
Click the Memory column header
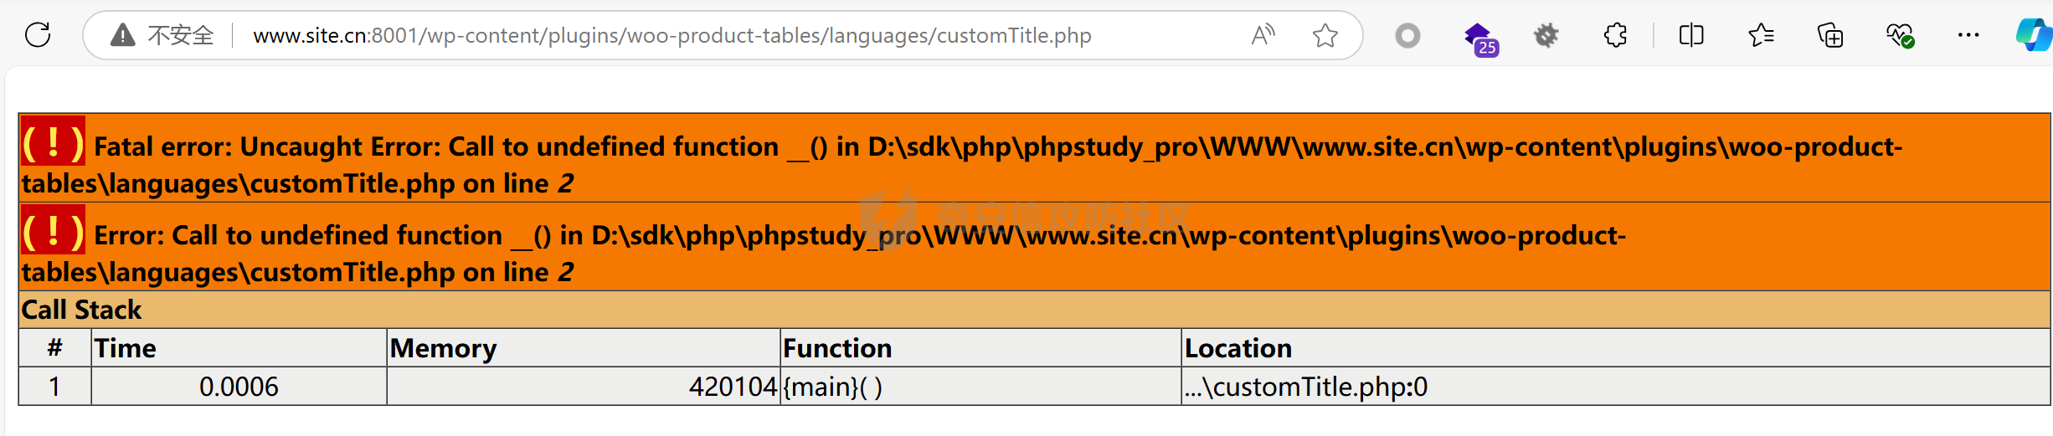click(444, 348)
